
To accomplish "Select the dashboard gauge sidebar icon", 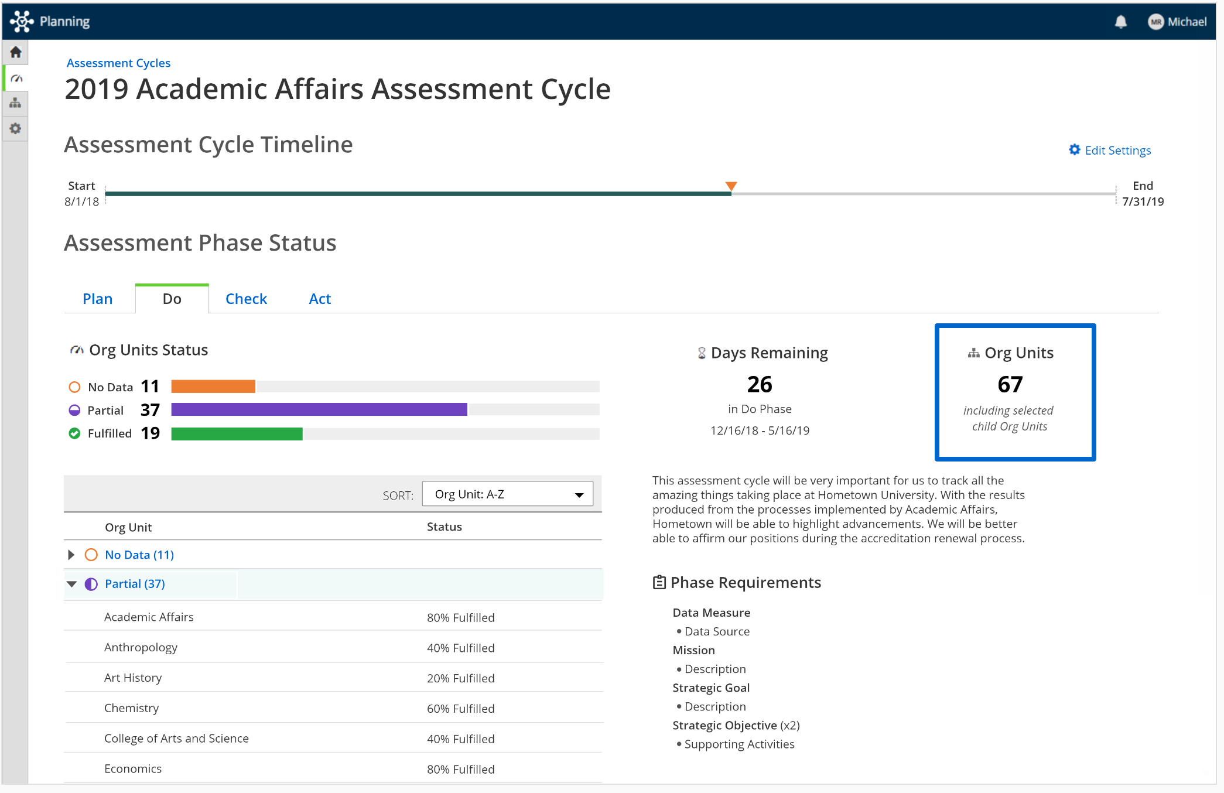I will 16,78.
